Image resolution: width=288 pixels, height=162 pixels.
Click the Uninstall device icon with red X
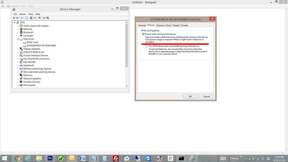48,18
